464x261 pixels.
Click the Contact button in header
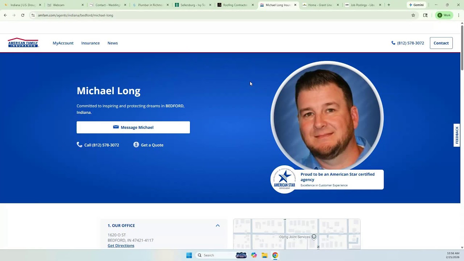(x=441, y=43)
